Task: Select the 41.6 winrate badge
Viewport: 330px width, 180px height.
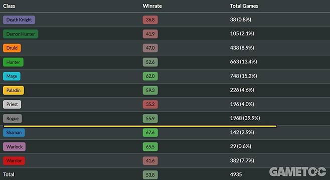Action: [x=150, y=160]
